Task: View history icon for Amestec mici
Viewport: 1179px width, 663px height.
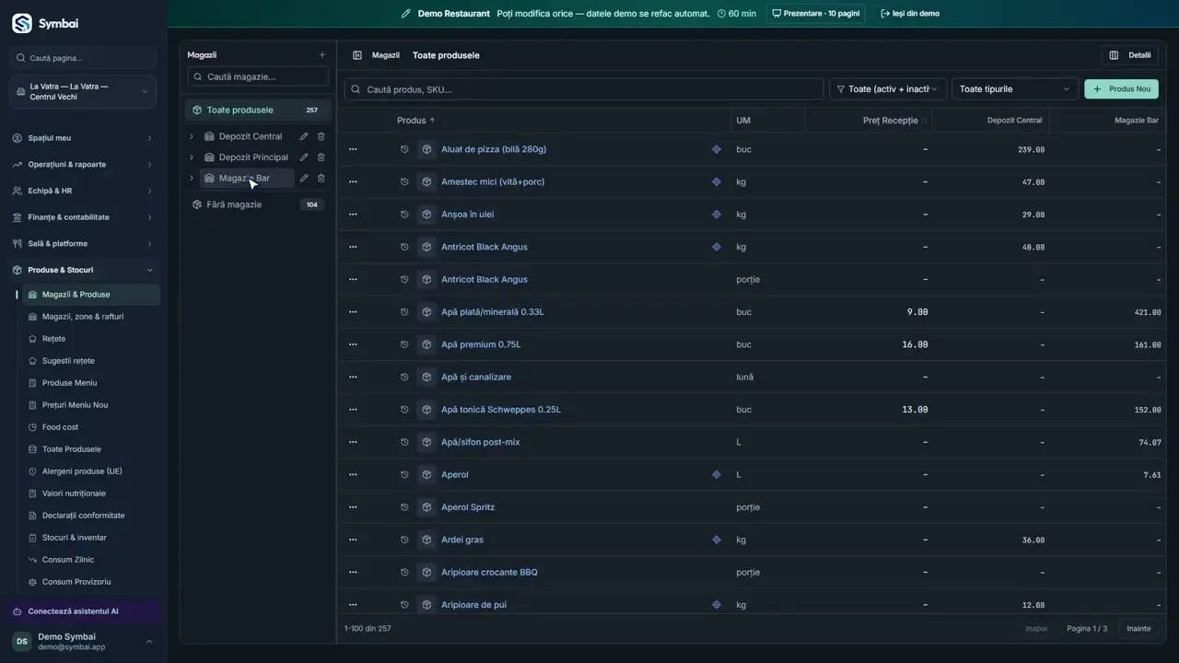Action: tap(404, 182)
